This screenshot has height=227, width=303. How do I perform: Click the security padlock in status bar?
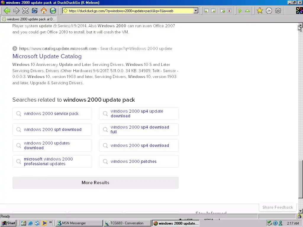[299, 216]
